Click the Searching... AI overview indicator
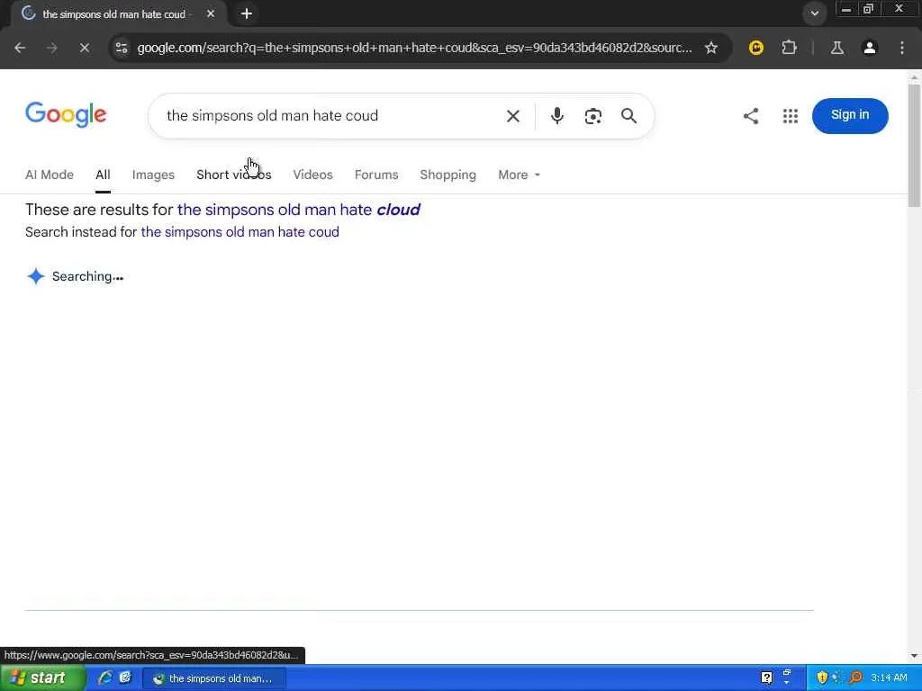Screen dimensions: 922x691 [x=75, y=276]
